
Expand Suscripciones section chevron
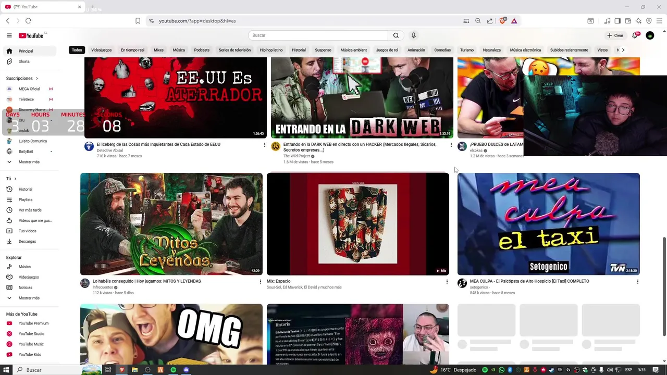click(37, 78)
